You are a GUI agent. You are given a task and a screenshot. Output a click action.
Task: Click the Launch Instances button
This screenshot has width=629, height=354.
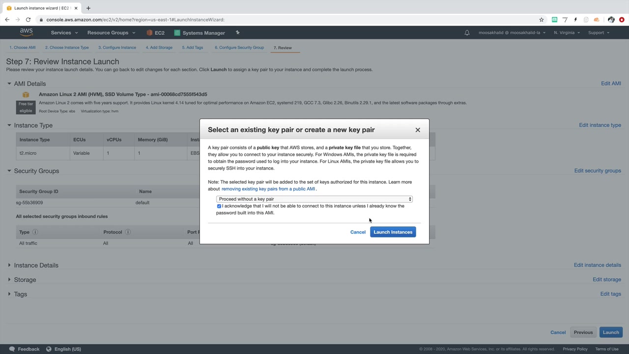coord(393,232)
